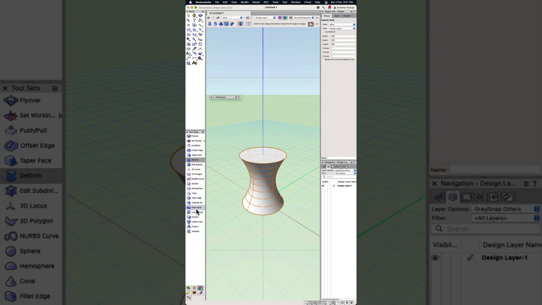This screenshot has width=542, height=305.
Task: Open Layer Options Gray/Snap Others dropdown
Action: 345,170
